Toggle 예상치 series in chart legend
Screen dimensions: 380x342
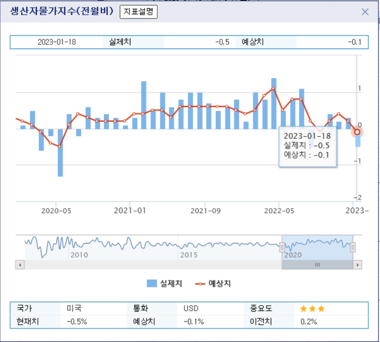213,283
